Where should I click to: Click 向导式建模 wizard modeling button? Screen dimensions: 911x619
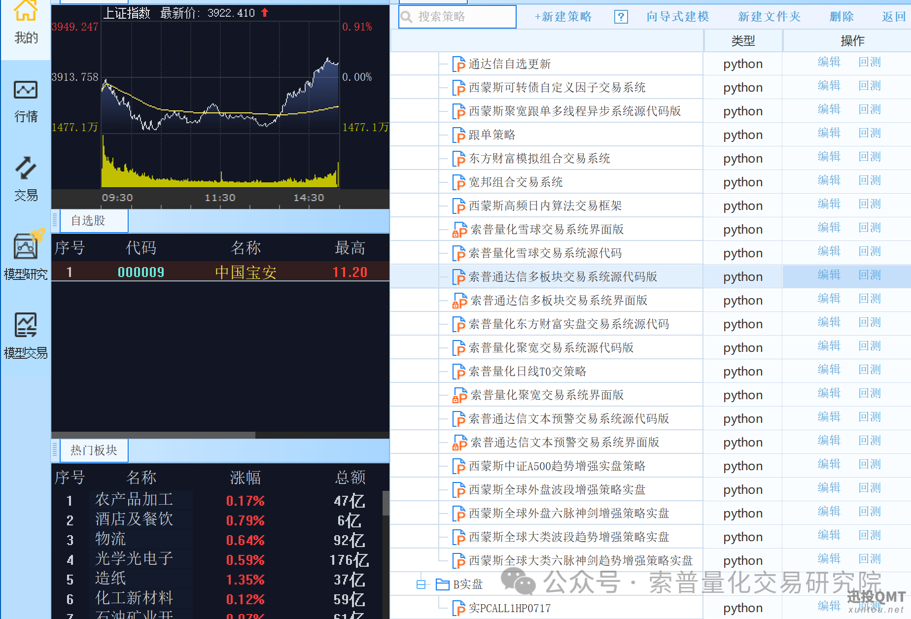pos(677,17)
